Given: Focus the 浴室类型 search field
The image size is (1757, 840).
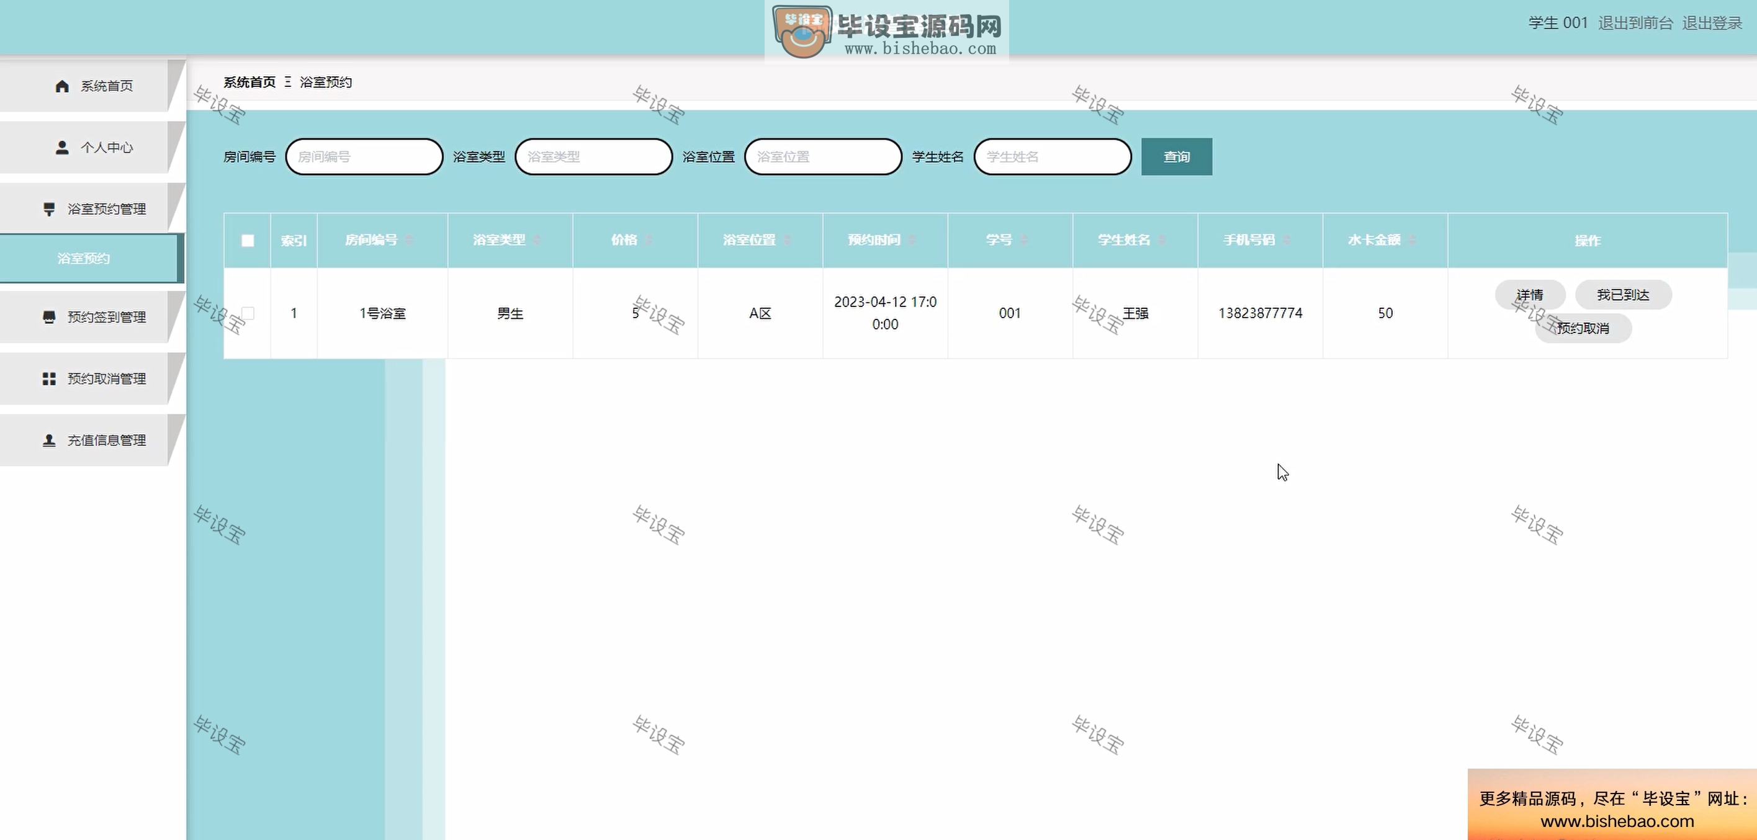Looking at the screenshot, I should click(593, 157).
